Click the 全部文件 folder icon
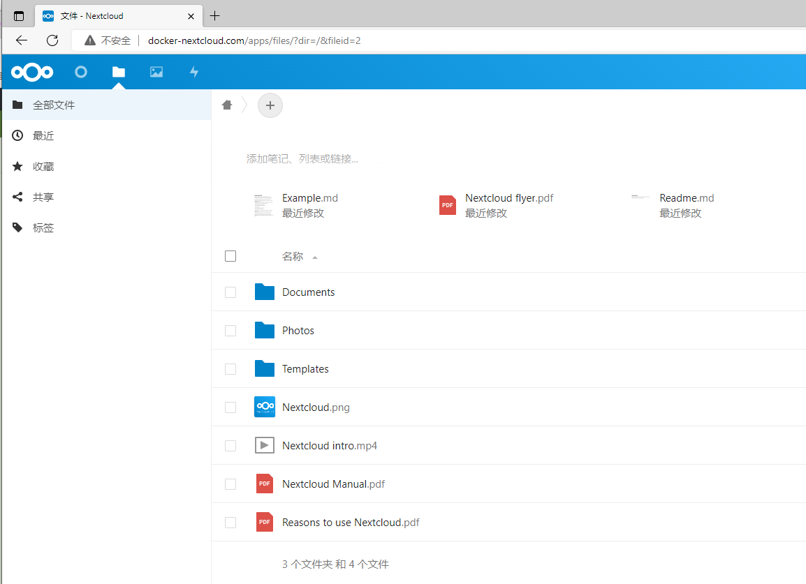Image resolution: width=806 pixels, height=584 pixels. coord(17,105)
